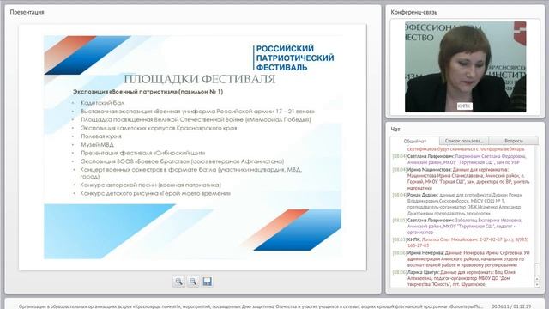The height and width of the screenshot is (309, 549).
Task: Click the Экспозиция «Военный патриотизм» subtitle
Action: (x=148, y=92)
